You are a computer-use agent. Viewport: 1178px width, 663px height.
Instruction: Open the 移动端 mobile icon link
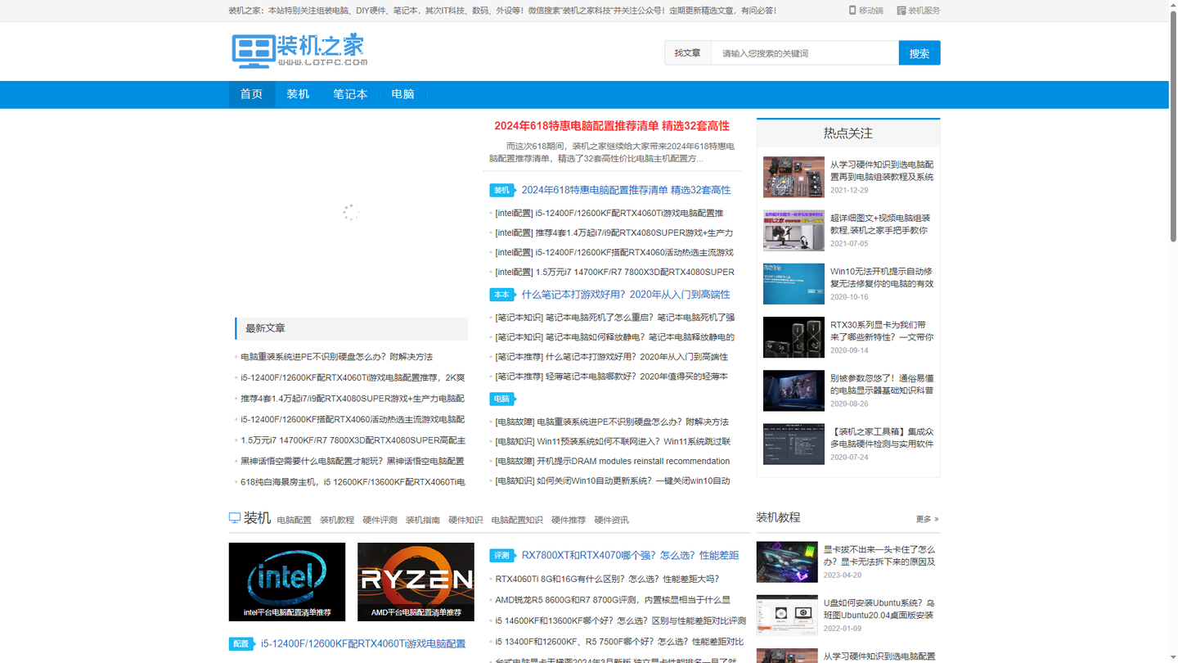866,11
